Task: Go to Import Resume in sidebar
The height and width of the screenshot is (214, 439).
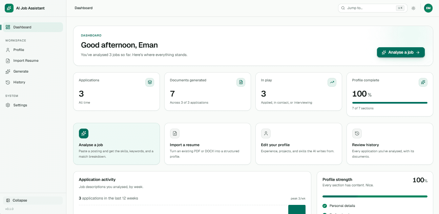Action: click(33, 61)
